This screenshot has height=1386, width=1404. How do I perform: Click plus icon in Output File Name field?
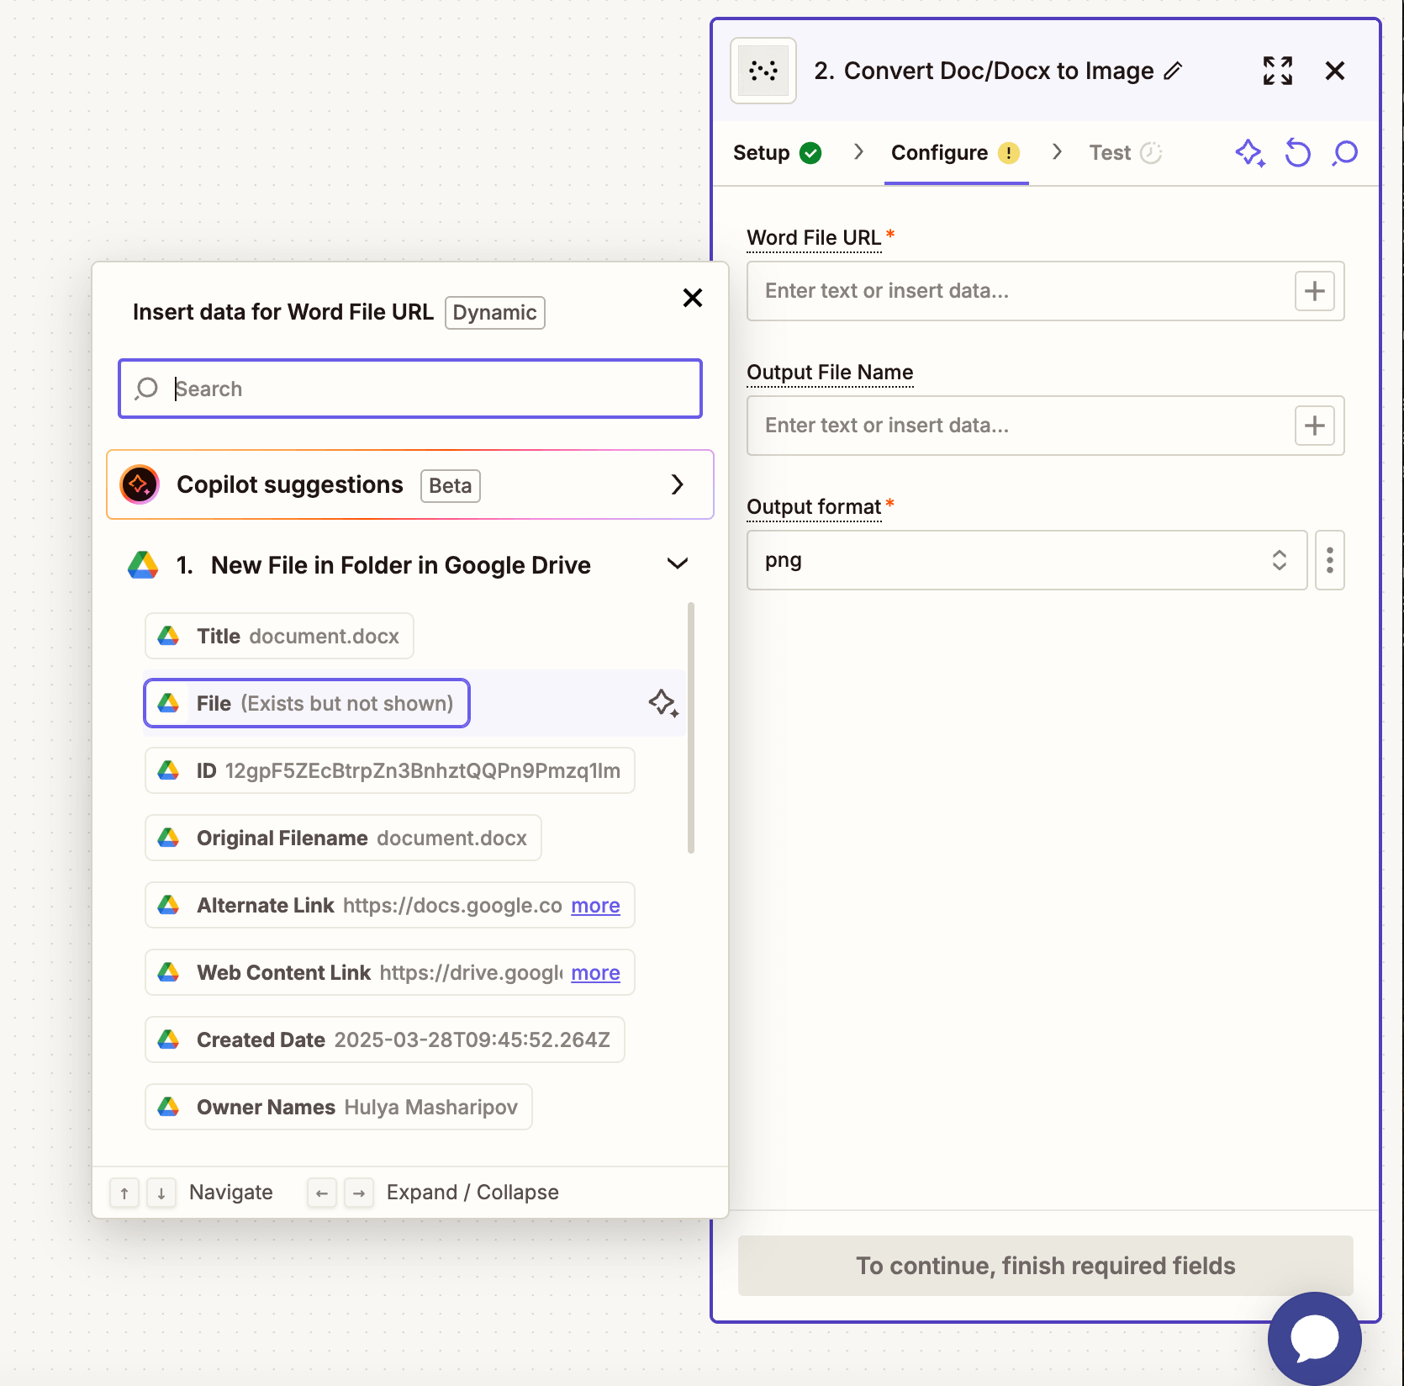tap(1314, 426)
